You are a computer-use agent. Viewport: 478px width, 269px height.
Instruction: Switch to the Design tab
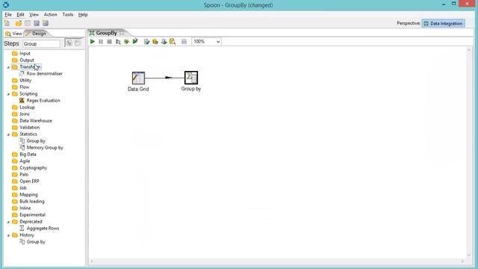(x=36, y=34)
